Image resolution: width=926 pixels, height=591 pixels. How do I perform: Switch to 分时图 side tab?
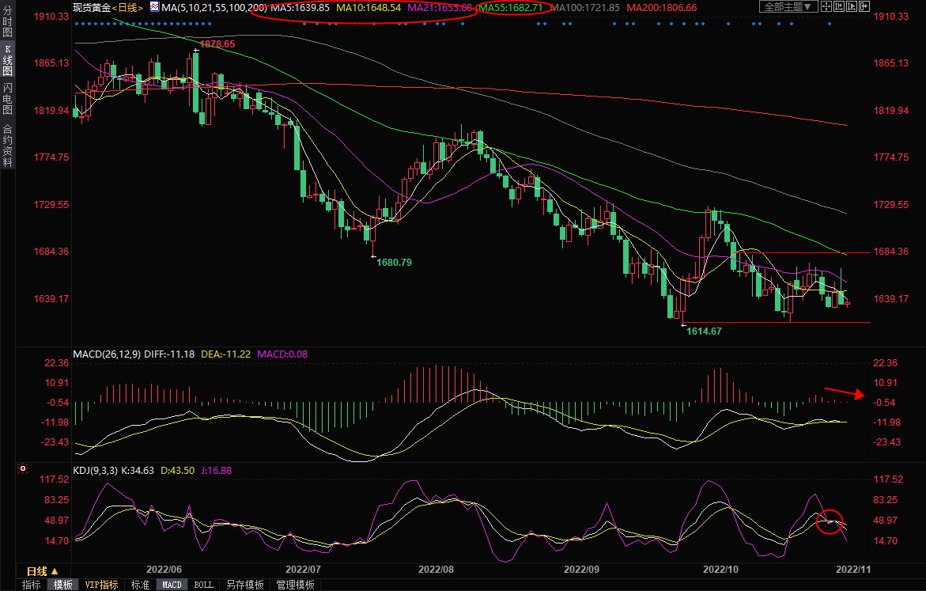pos(7,25)
